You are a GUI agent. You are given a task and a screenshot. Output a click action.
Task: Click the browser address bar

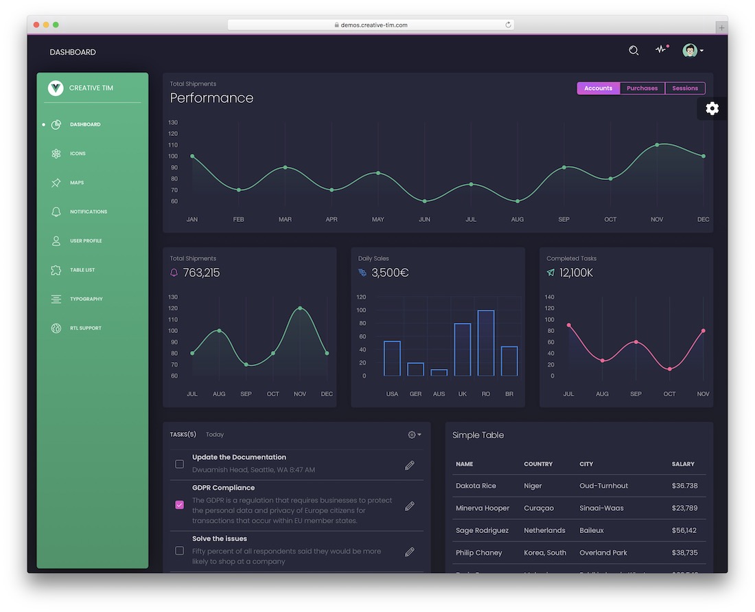tap(370, 25)
